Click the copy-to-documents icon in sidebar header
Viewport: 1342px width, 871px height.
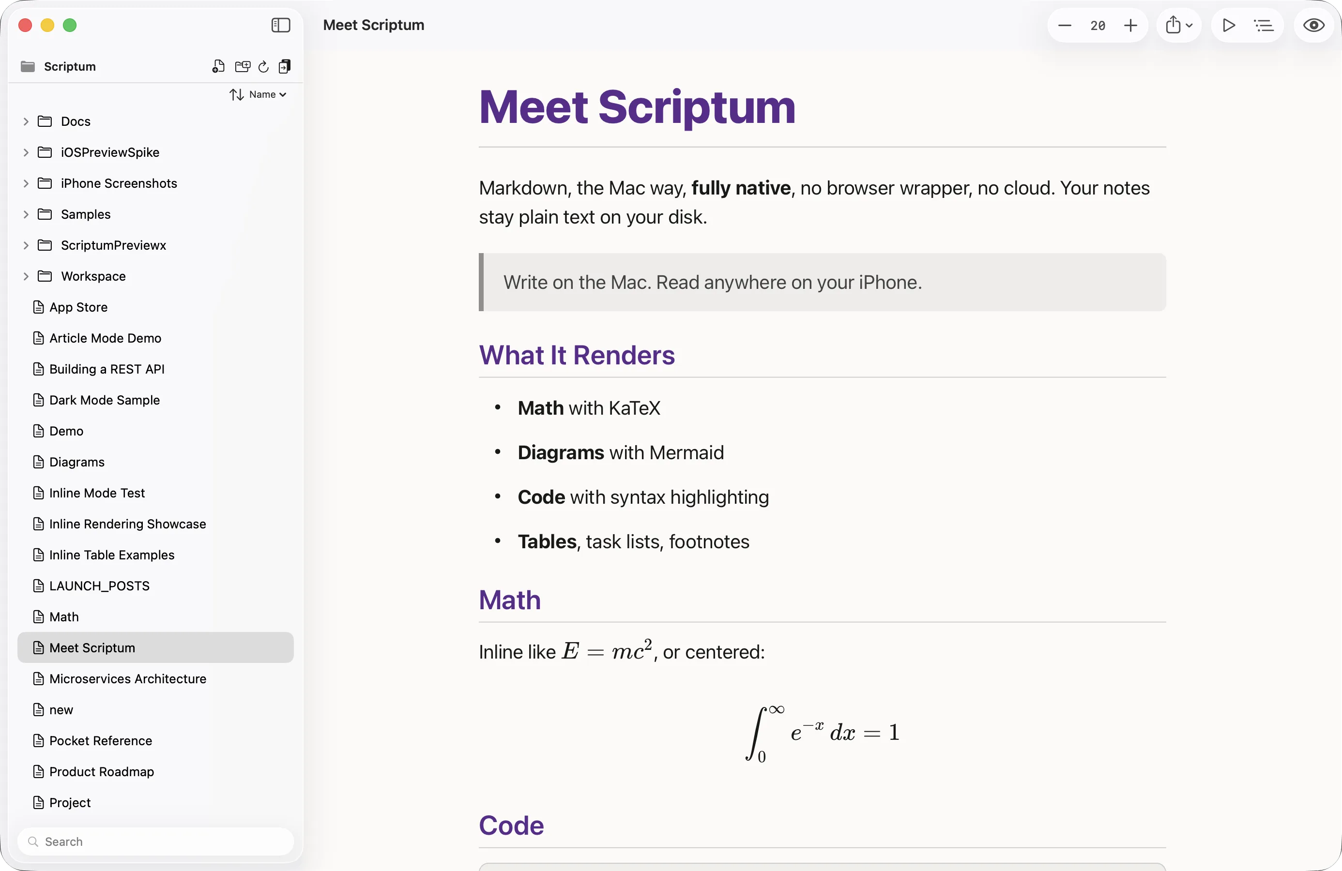(x=285, y=66)
